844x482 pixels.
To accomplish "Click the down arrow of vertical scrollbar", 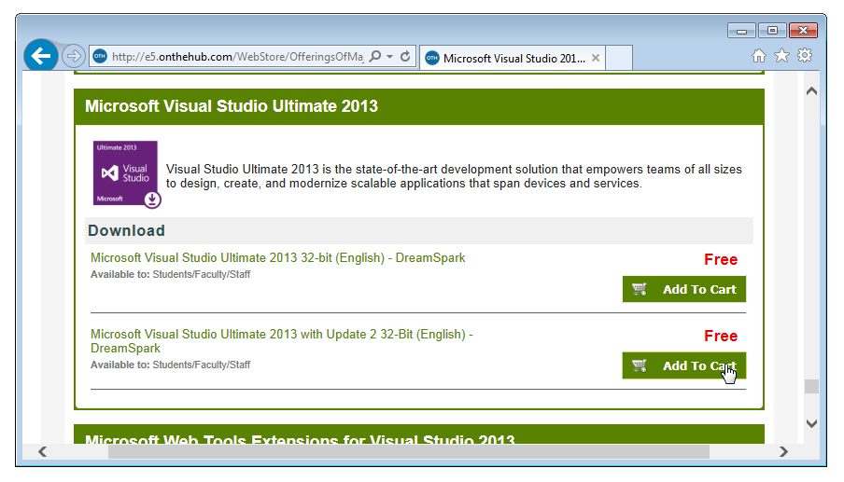I will coord(811,423).
